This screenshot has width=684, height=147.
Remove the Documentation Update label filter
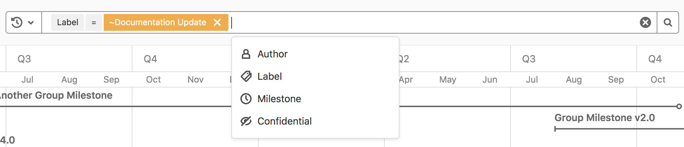tap(217, 22)
